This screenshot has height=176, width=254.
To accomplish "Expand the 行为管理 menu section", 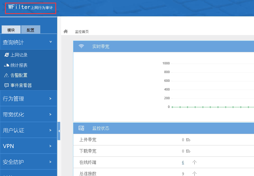I will [28, 98].
